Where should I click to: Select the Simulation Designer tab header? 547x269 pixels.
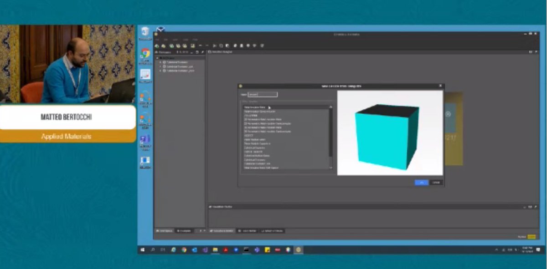220,52
